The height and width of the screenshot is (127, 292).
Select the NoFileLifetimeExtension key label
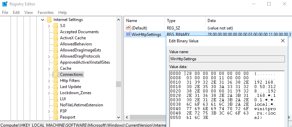coord(81,105)
